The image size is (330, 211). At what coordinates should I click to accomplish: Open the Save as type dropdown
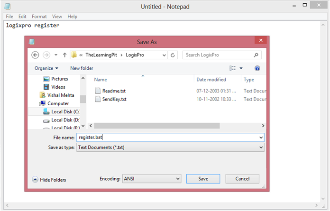(170, 147)
